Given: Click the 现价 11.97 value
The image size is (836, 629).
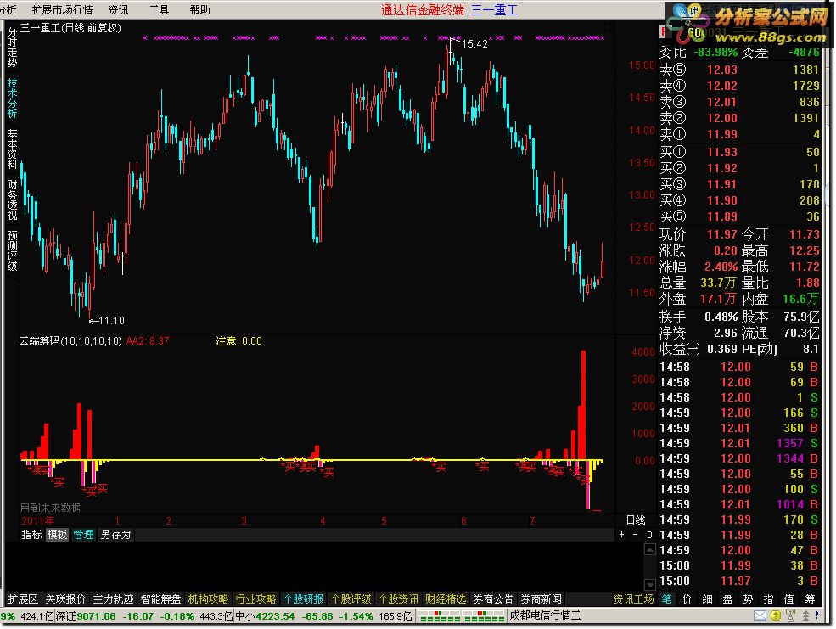Looking at the screenshot, I should click(722, 234).
